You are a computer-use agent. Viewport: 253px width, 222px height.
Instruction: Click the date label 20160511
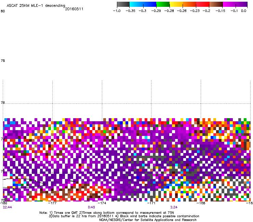[74, 9]
